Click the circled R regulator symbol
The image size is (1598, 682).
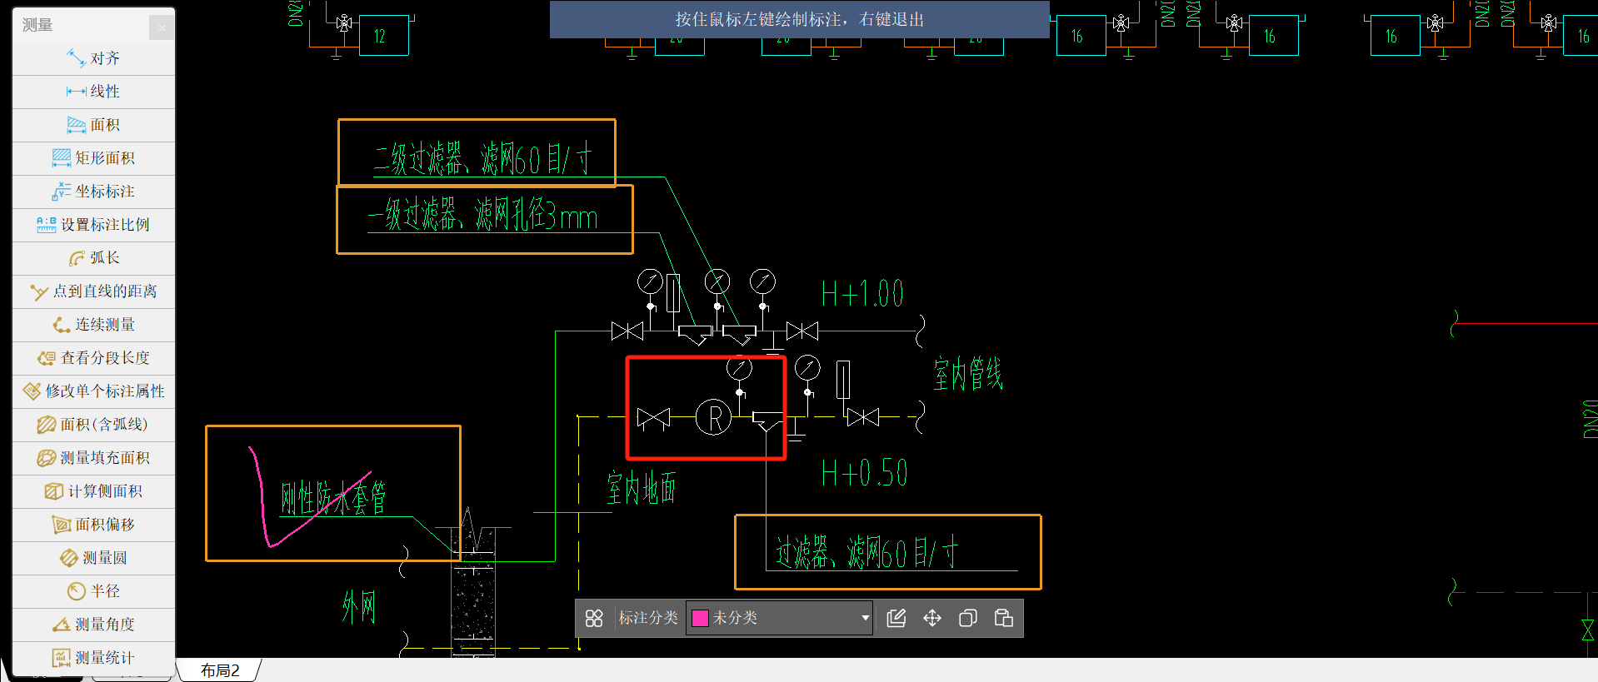click(714, 418)
